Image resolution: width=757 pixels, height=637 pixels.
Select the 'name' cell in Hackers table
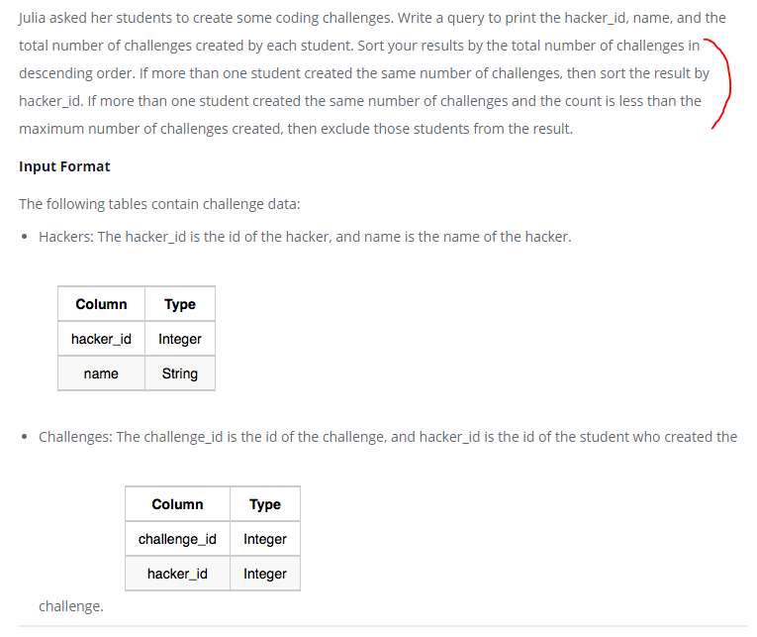(101, 373)
